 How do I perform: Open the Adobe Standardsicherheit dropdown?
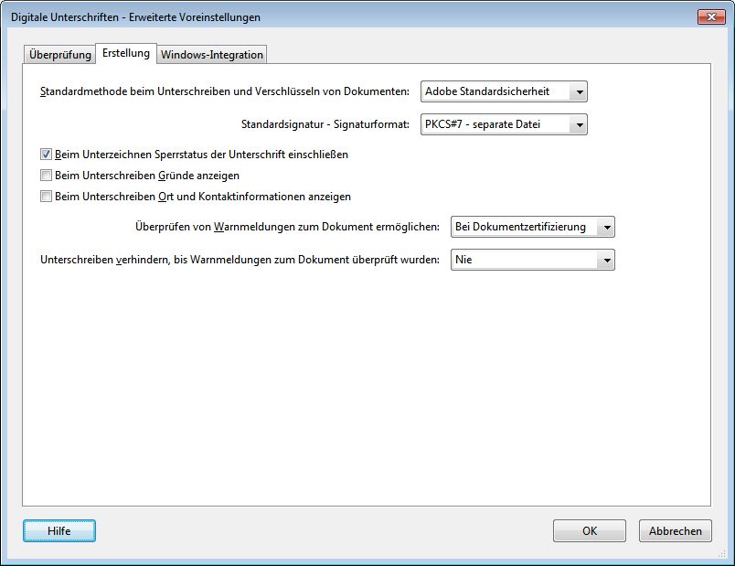click(x=504, y=91)
